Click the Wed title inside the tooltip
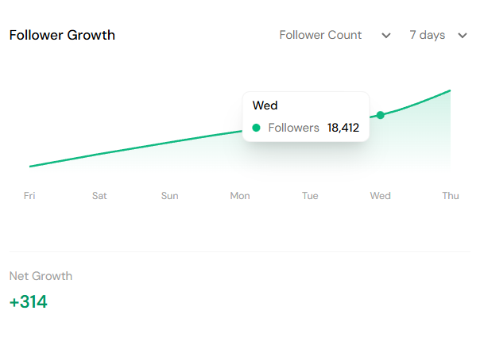Image resolution: width=484 pixels, height=345 pixels. point(265,105)
